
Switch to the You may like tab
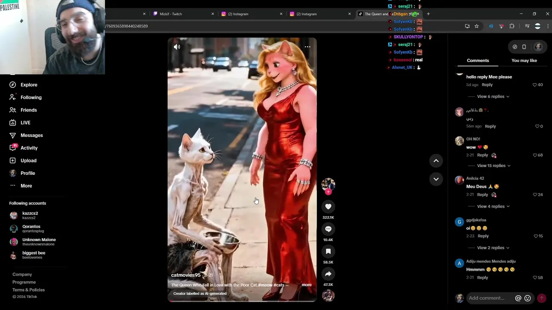[524, 60]
